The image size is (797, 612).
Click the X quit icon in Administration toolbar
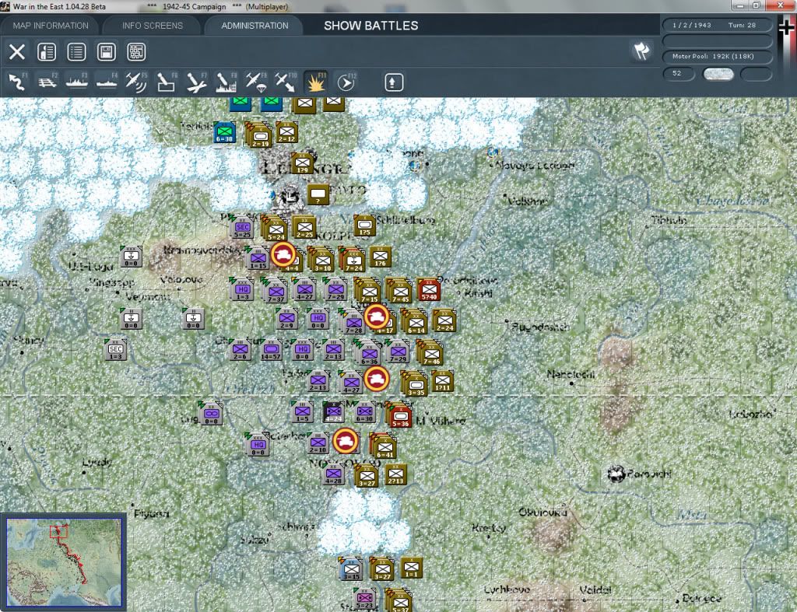[17, 52]
